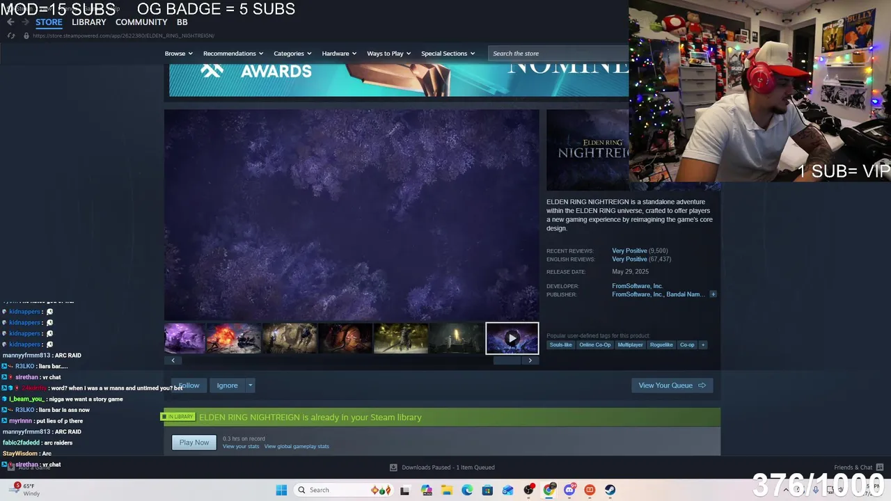891x501 pixels.
Task: Click the padlock icon in the address bar
Action: [26, 35]
